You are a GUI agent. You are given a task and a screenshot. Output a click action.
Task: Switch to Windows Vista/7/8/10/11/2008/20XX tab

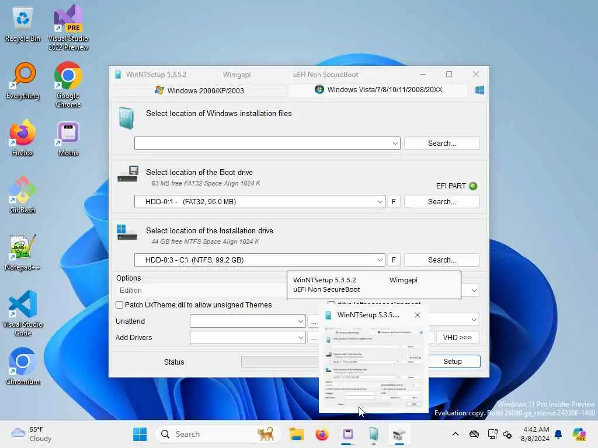[x=378, y=90]
